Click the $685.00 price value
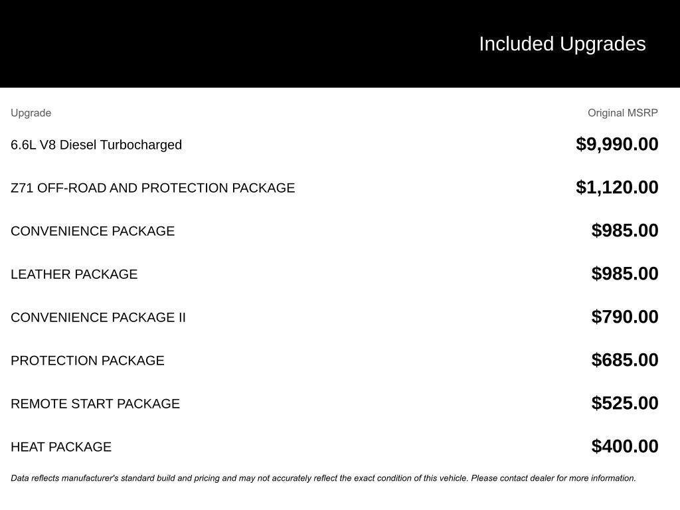The height and width of the screenshot is (510, 680). point(625,360)
